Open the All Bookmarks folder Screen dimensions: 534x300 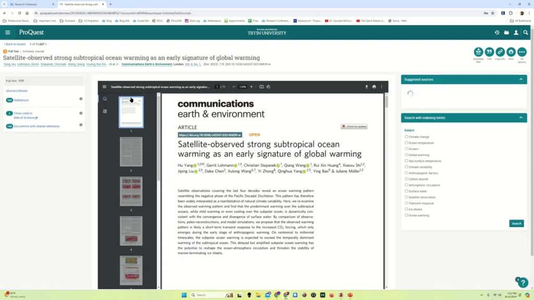[x=520, y=21]
